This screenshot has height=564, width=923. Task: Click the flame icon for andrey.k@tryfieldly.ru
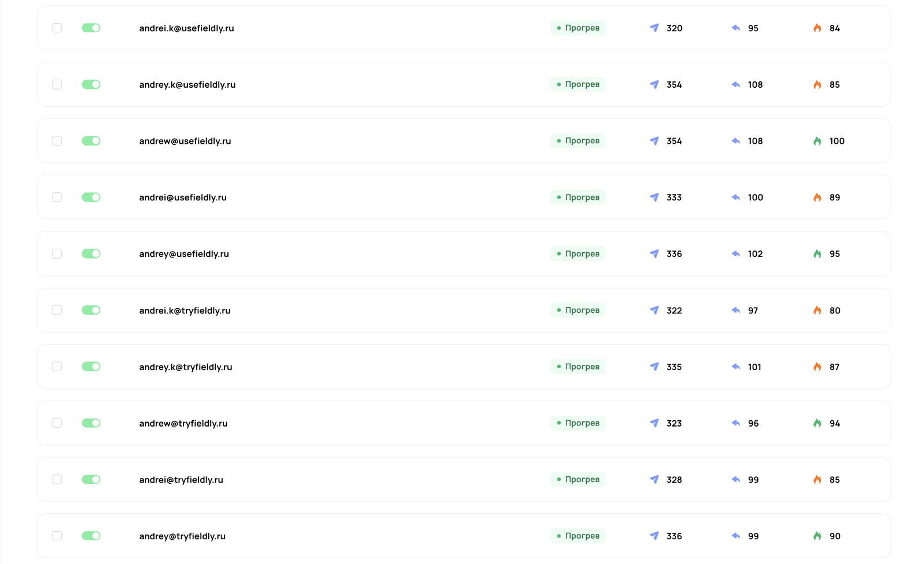click(817, 367)
